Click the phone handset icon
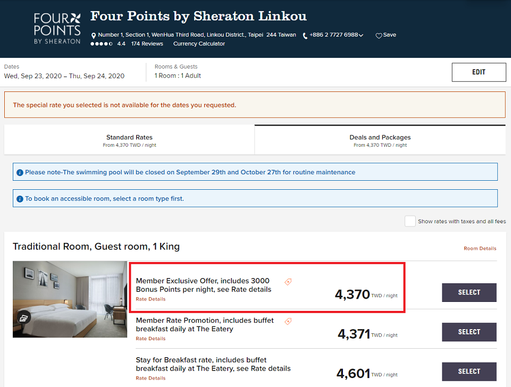 (305, 36)
